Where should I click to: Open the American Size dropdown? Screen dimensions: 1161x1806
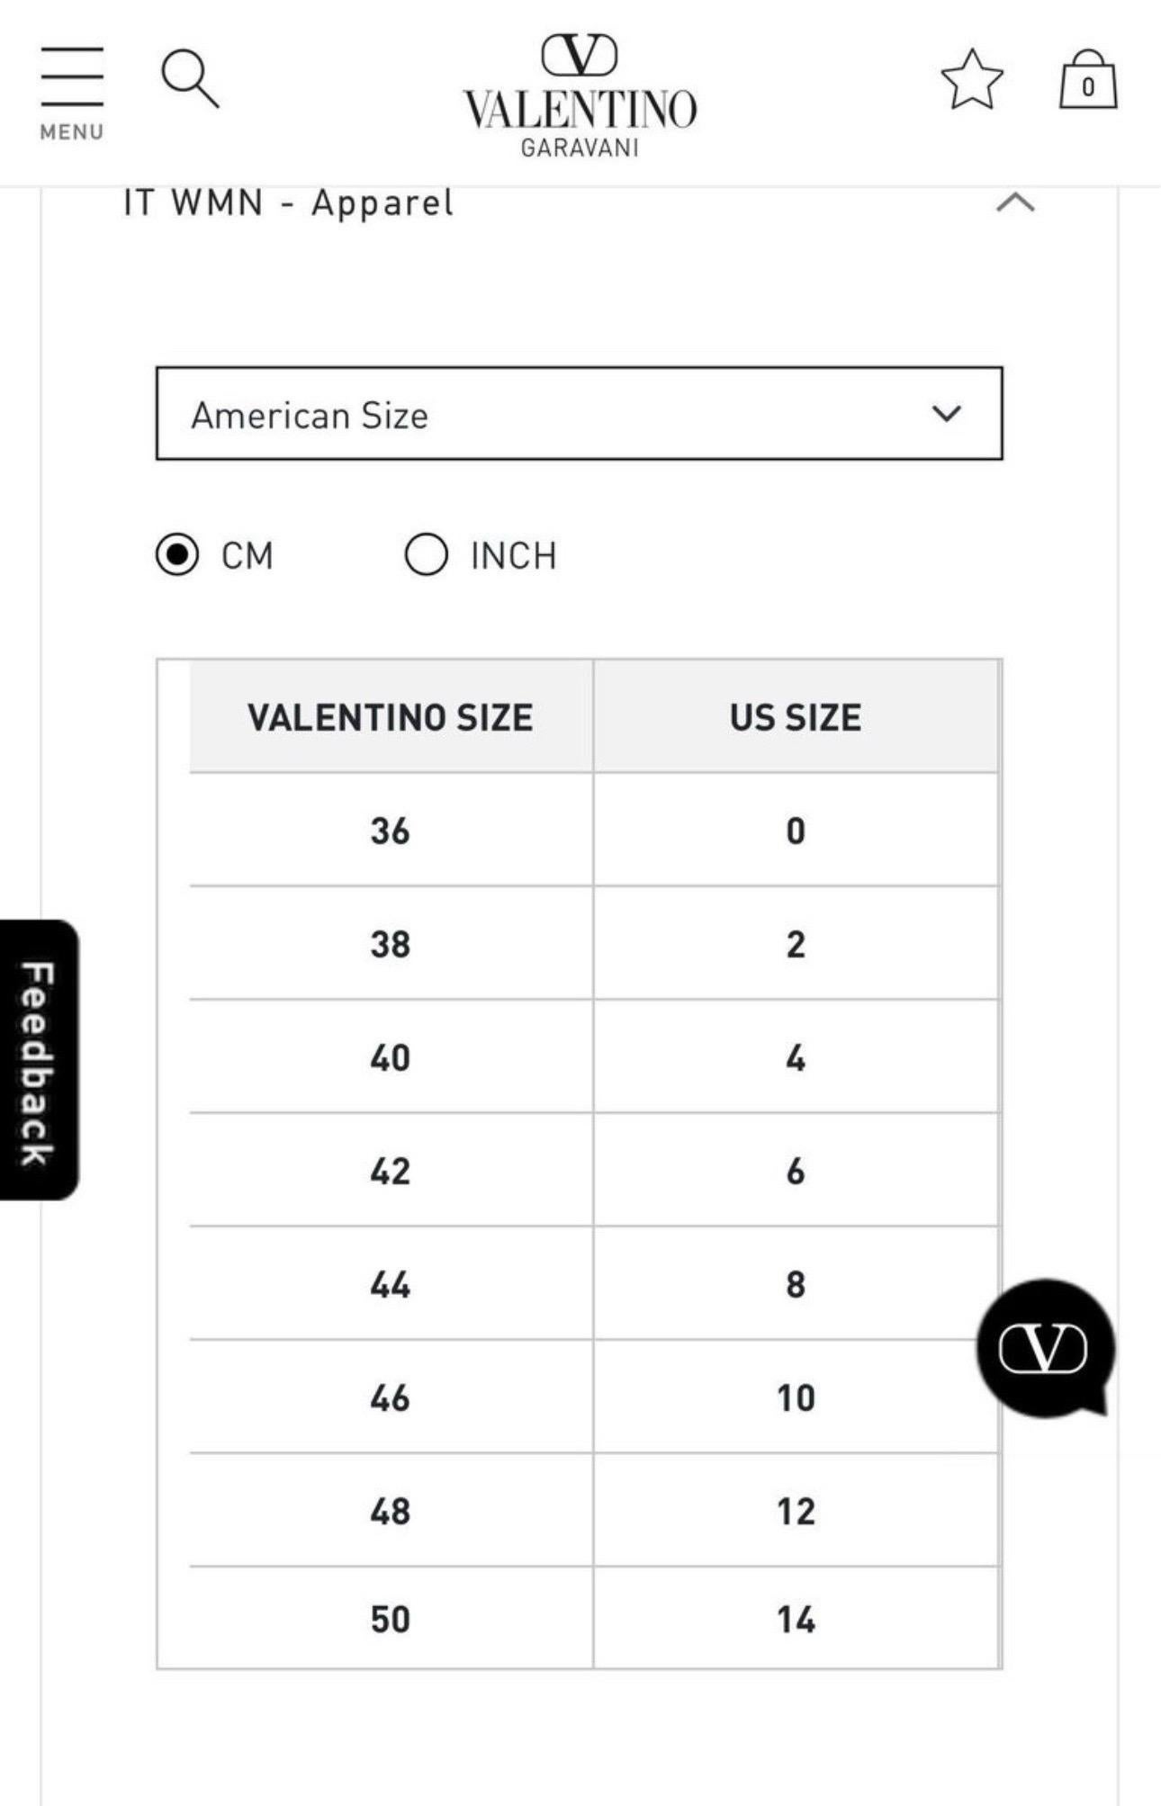pyautogui.click(x=579, y=414)
